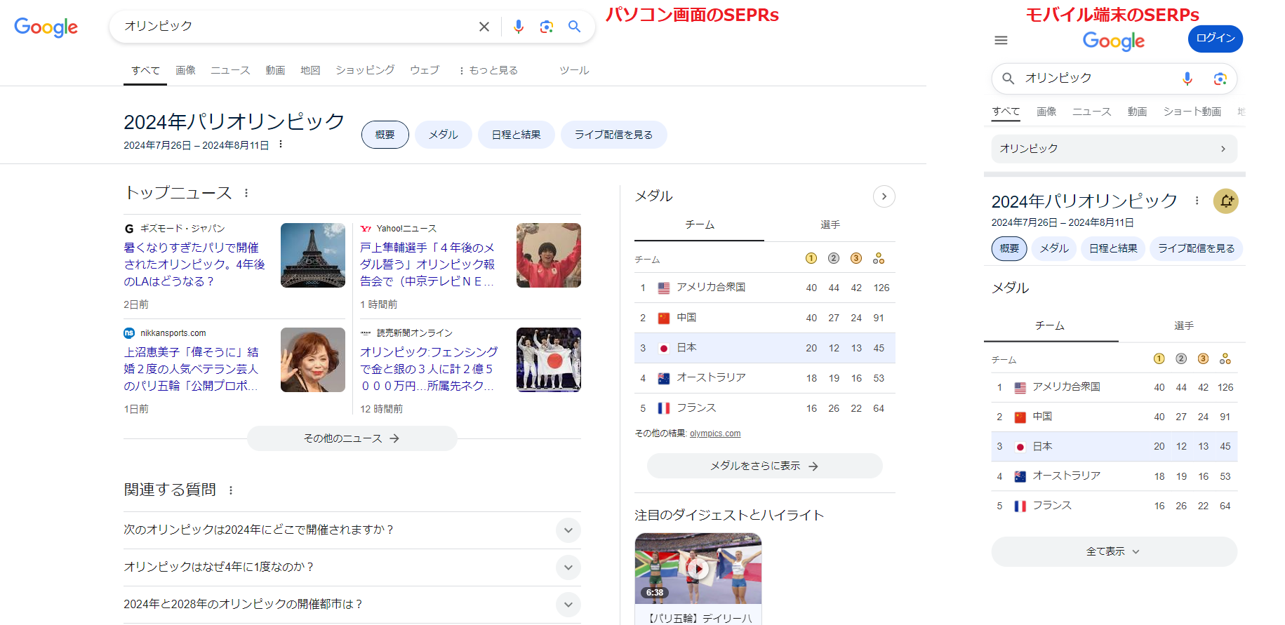Click the desktop magnifier search icon
Screen dimensions: 1285x625
tap(575, 27)
